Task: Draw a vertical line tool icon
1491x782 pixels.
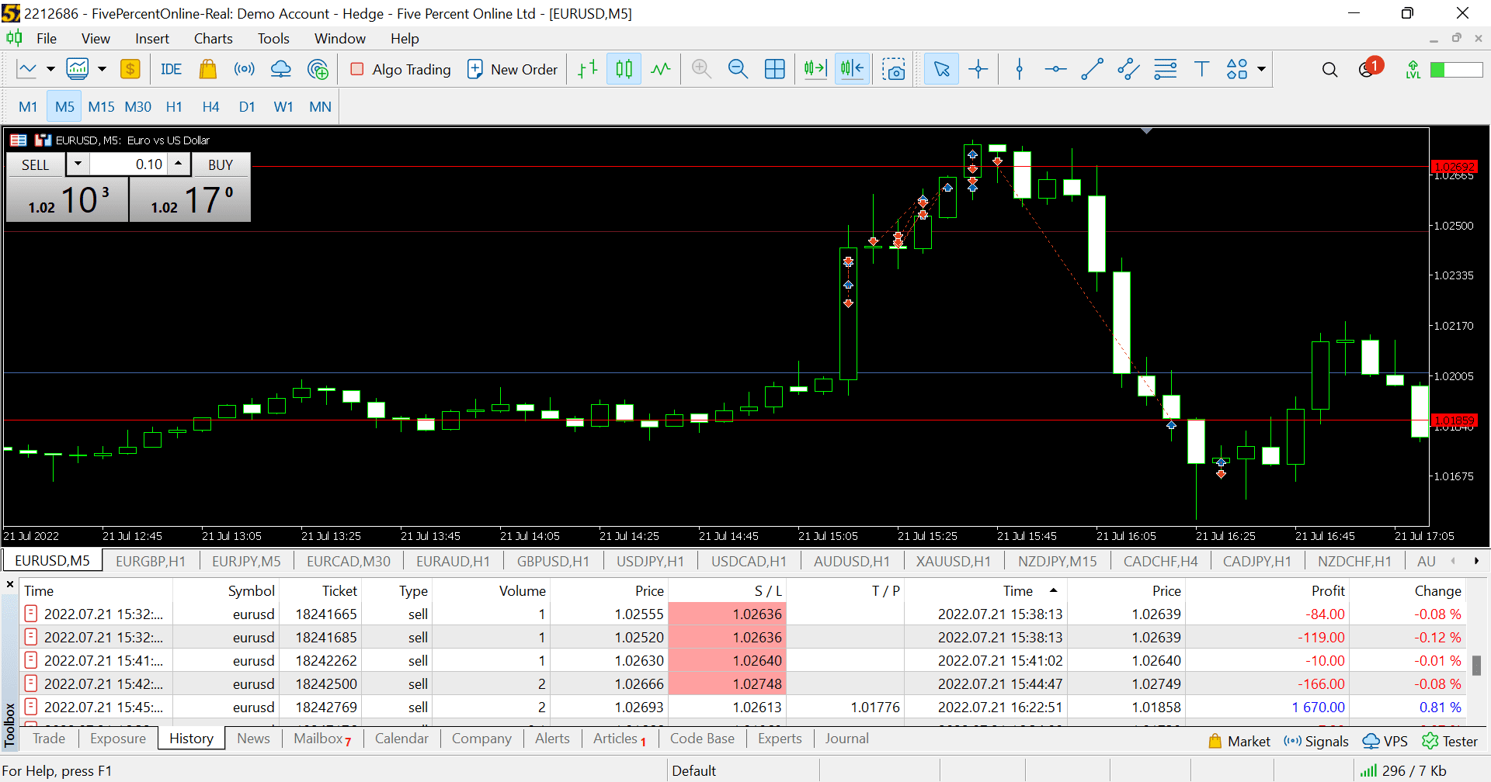Action: [x=1020, y=69]
